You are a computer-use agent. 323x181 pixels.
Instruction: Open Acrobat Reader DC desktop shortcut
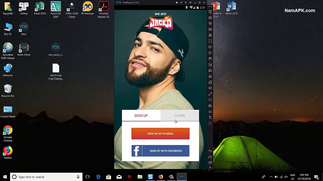point(104,10)
